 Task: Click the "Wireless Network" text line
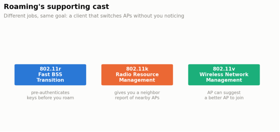pos(224,74)
